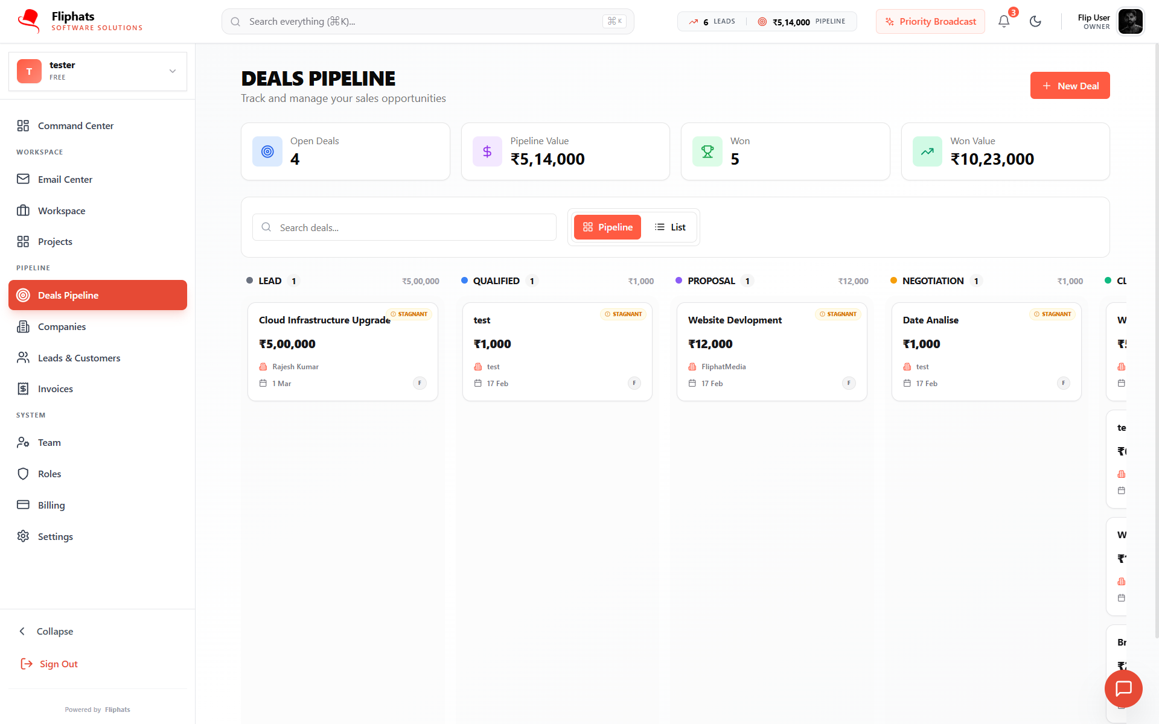Open the chat support bubble

tap(1123, 688)
